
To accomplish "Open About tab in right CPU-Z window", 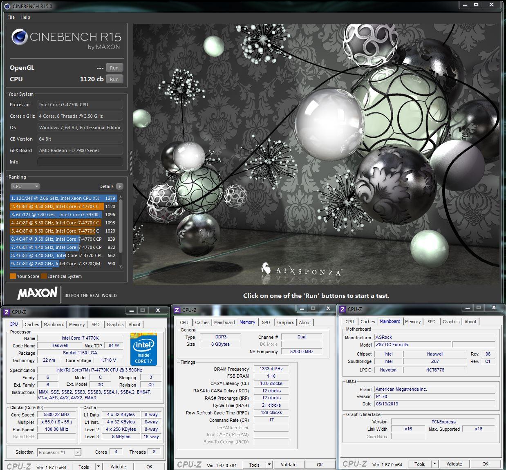I will (470, 322).
